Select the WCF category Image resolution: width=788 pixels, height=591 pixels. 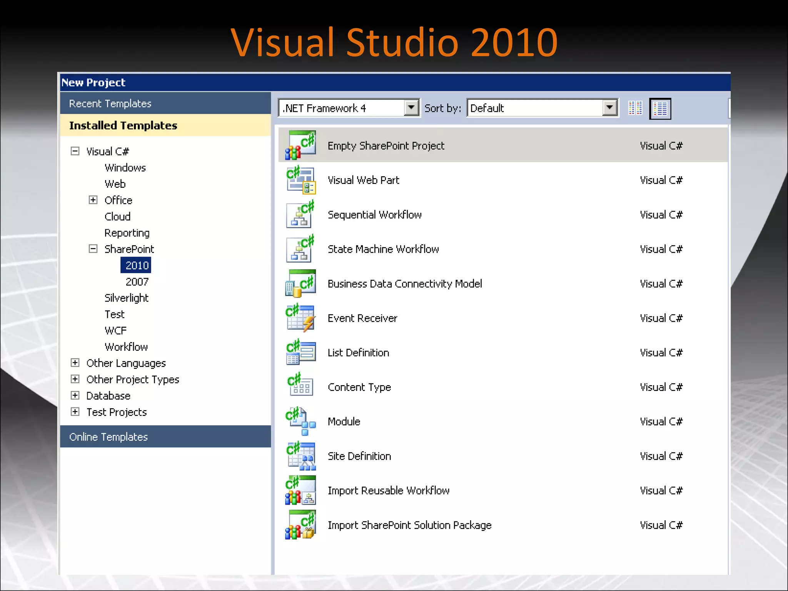click(x=115, y=331)
